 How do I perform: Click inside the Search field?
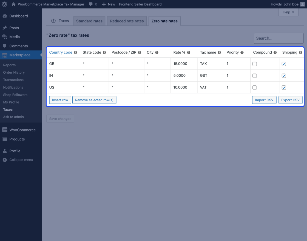click(278, 38)
